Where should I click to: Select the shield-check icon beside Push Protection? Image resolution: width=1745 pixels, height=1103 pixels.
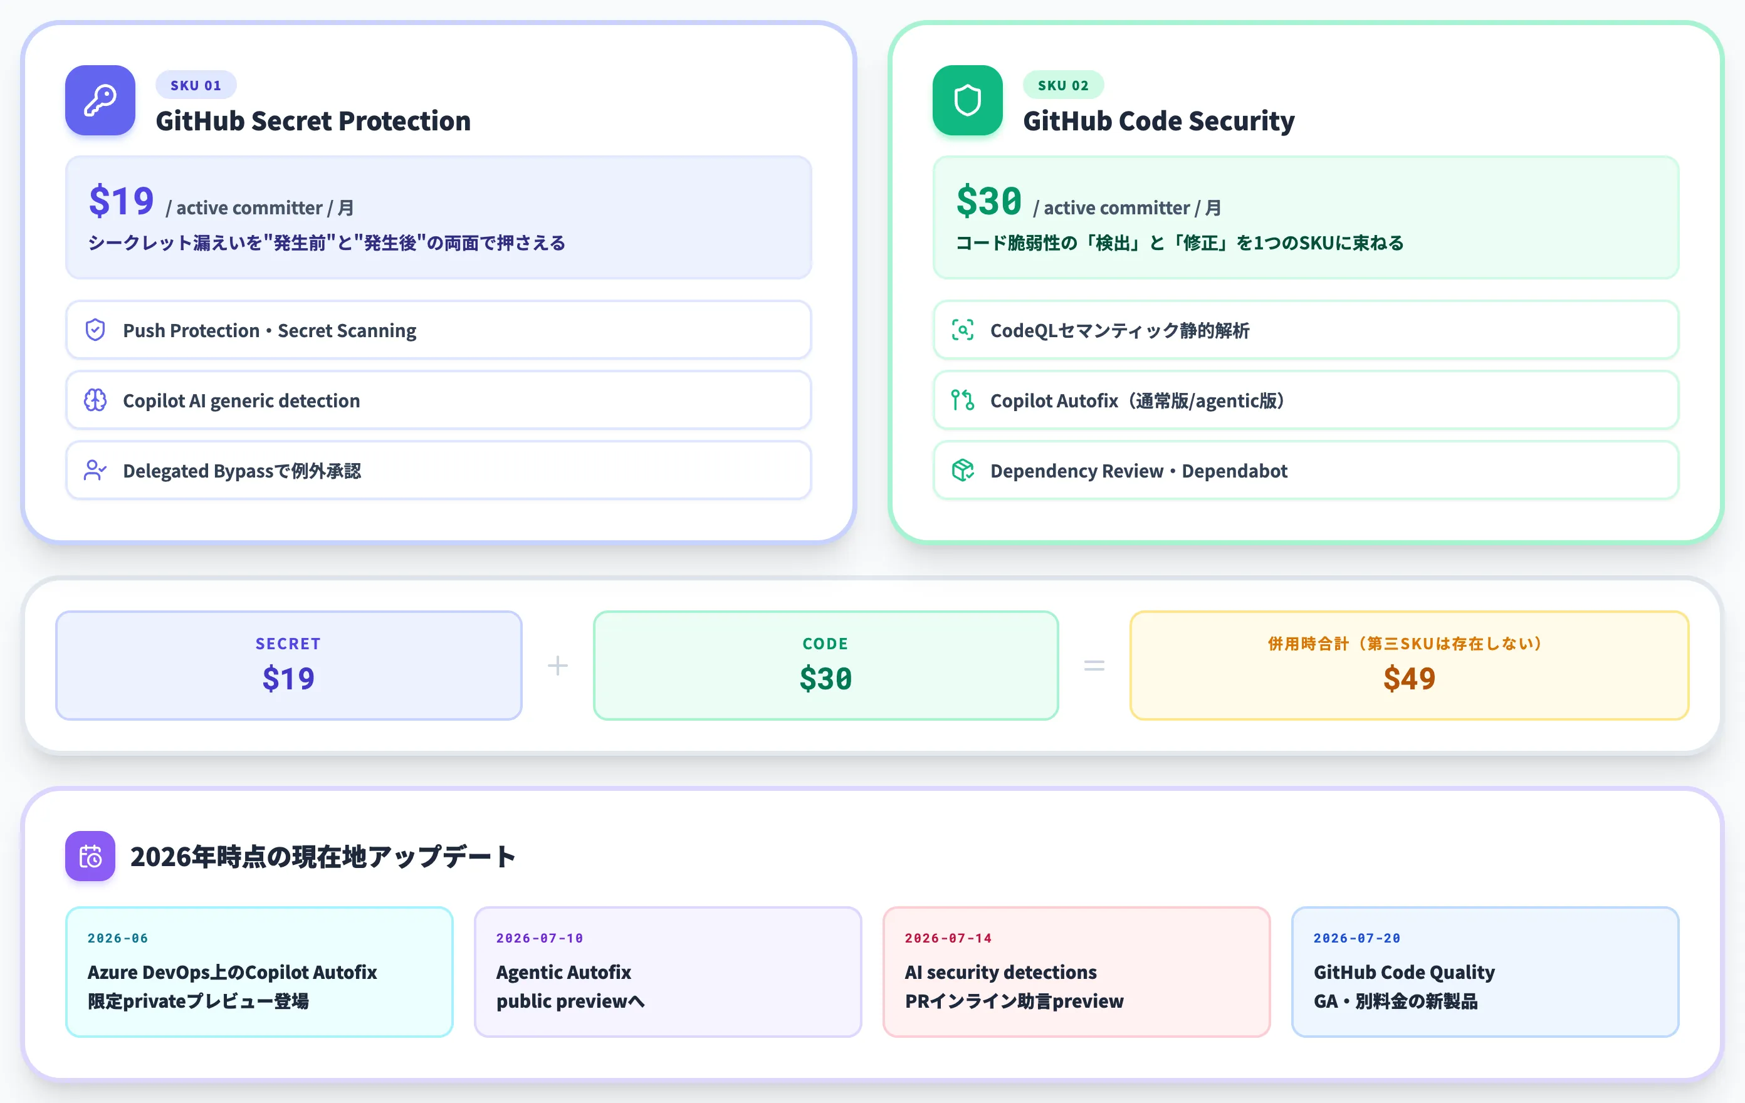(95, 330)
